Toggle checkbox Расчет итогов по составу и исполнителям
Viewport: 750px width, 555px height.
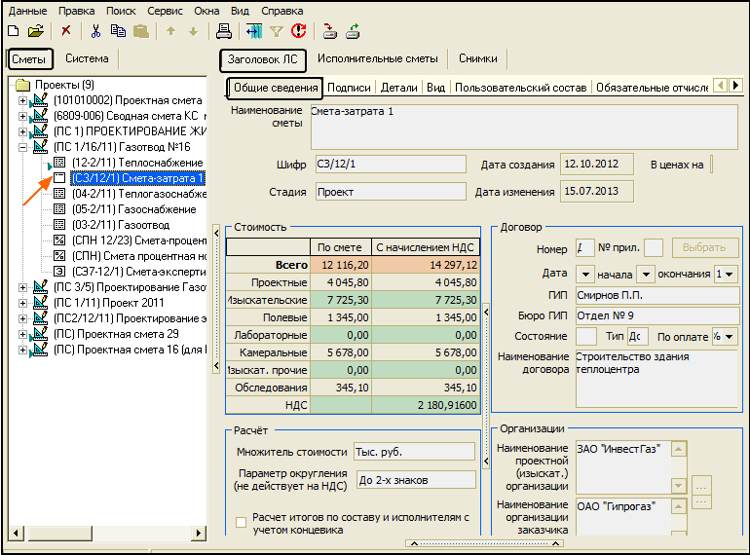click(242, 522)
